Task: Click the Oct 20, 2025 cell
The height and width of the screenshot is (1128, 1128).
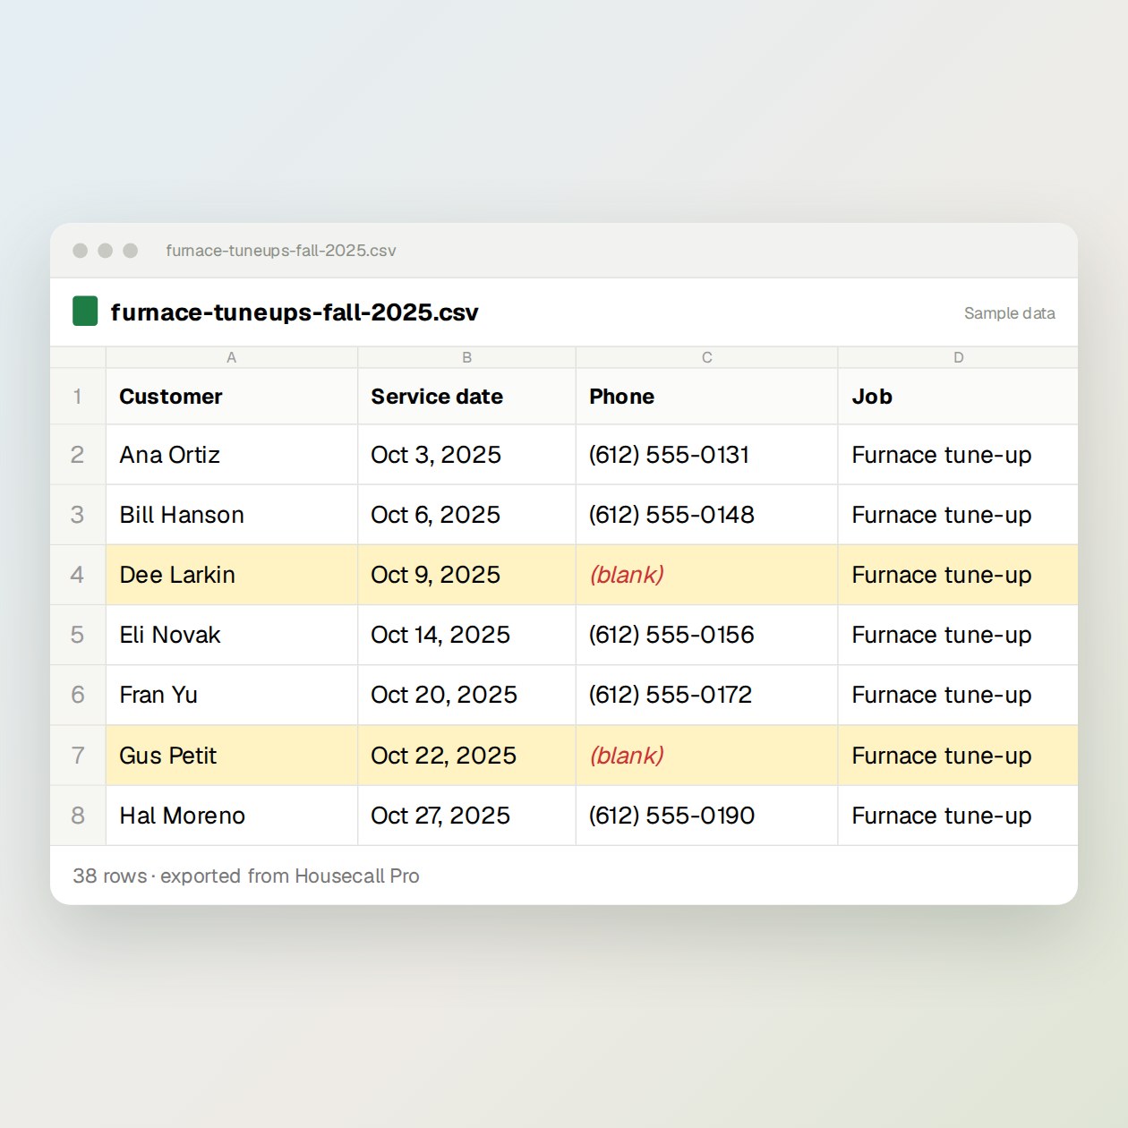Action: point(466,695)
